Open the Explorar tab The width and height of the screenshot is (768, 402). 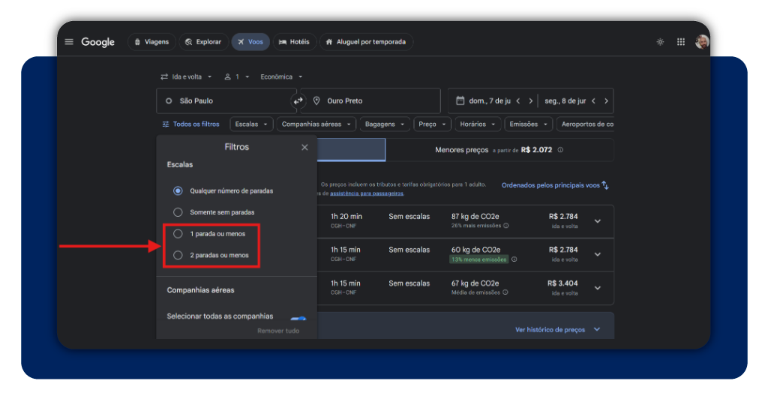click(x=203, y=41)
